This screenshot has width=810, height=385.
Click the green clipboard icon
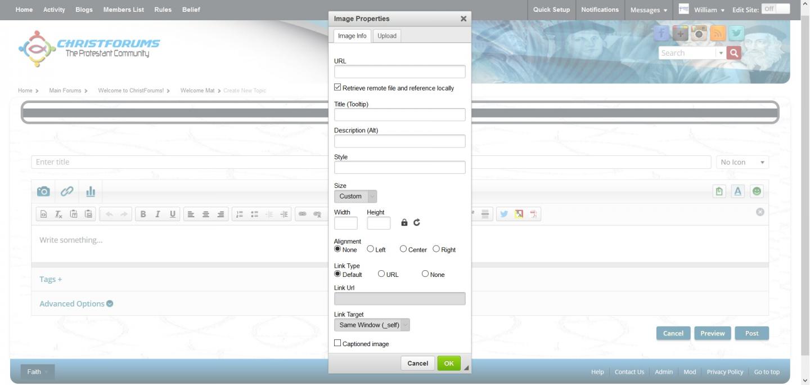719,191
